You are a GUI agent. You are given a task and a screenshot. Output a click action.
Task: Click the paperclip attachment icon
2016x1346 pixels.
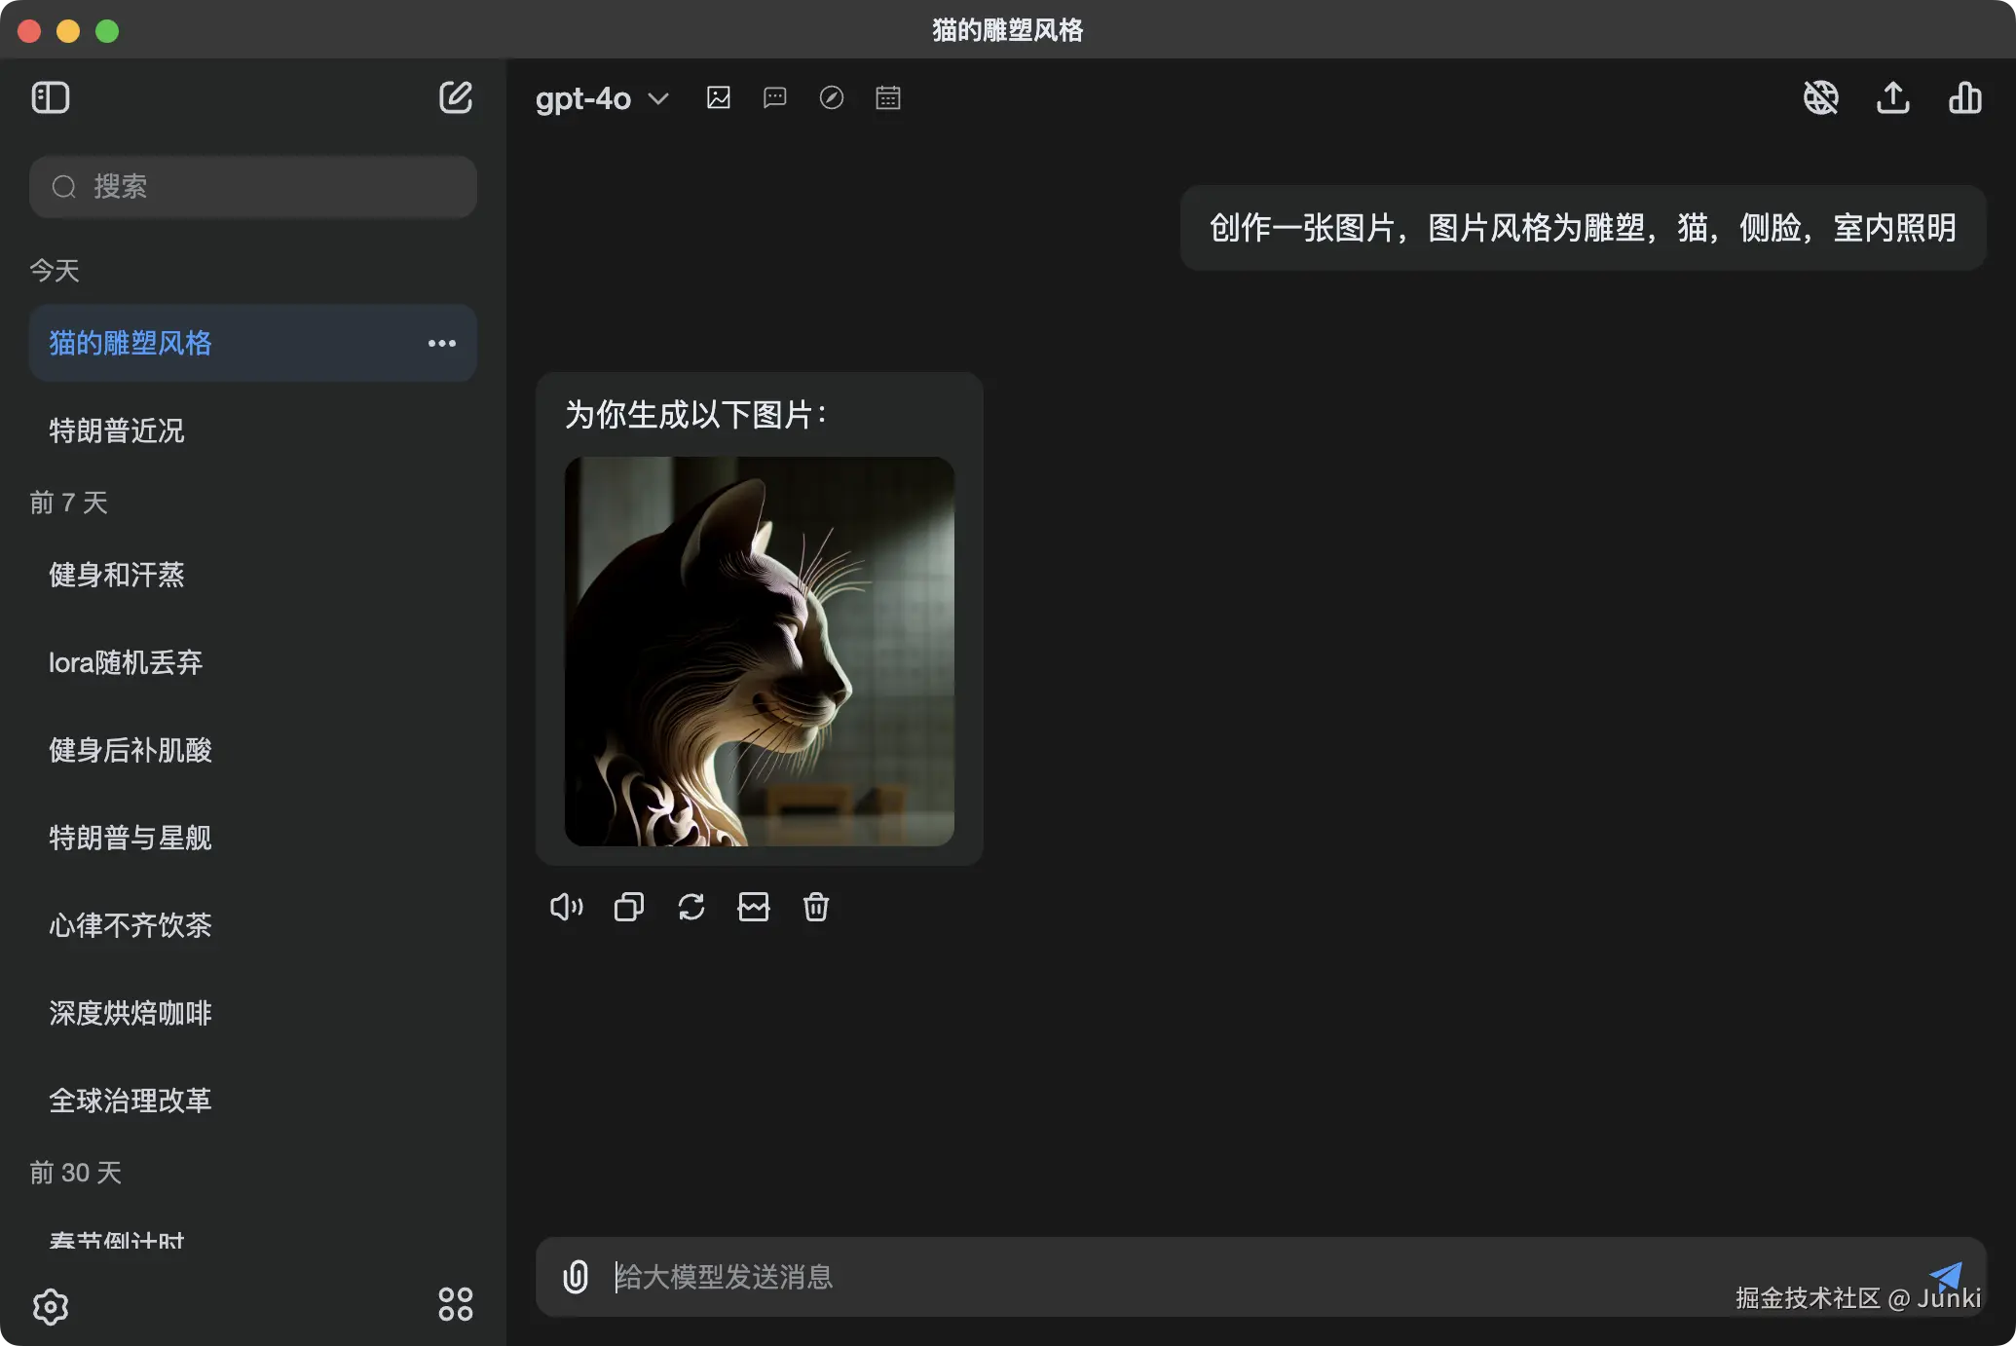tap(575, 1276)
